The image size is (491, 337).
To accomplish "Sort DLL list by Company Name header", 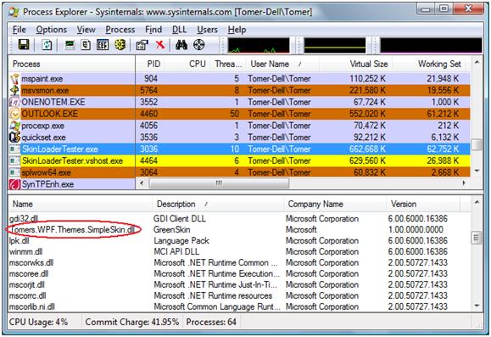I will tap(335, 204).
